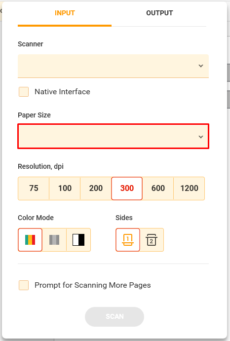Select the 300 dpi option
230x341 pixels.
127,189
